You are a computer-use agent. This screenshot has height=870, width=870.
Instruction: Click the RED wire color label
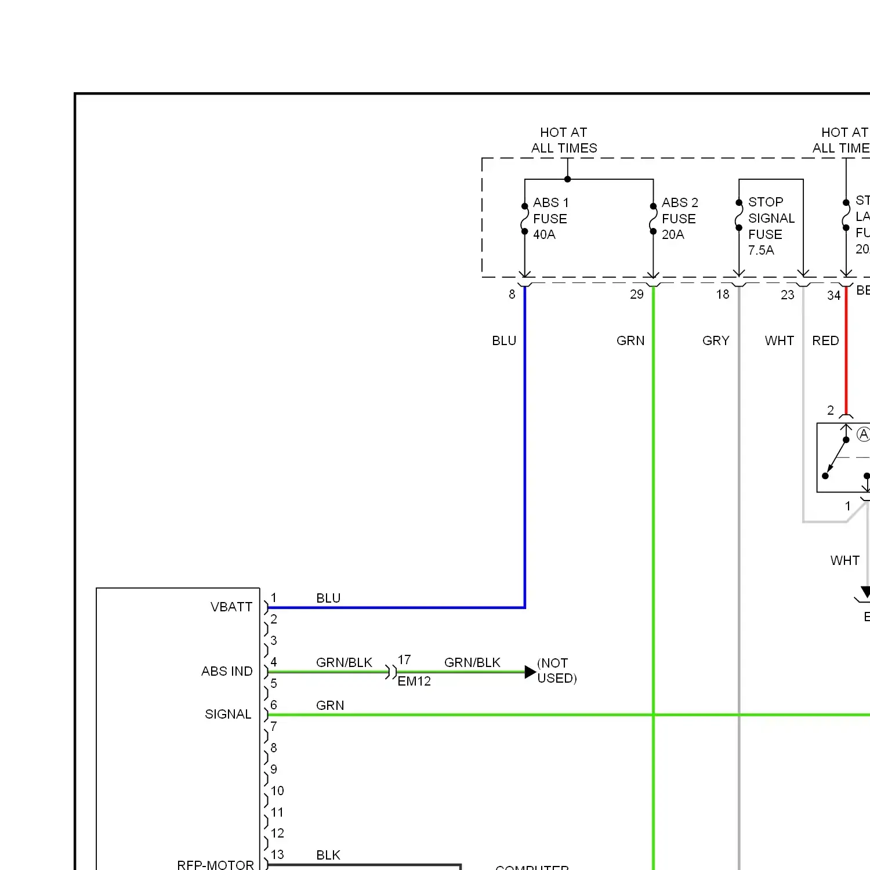click(825, 341)
